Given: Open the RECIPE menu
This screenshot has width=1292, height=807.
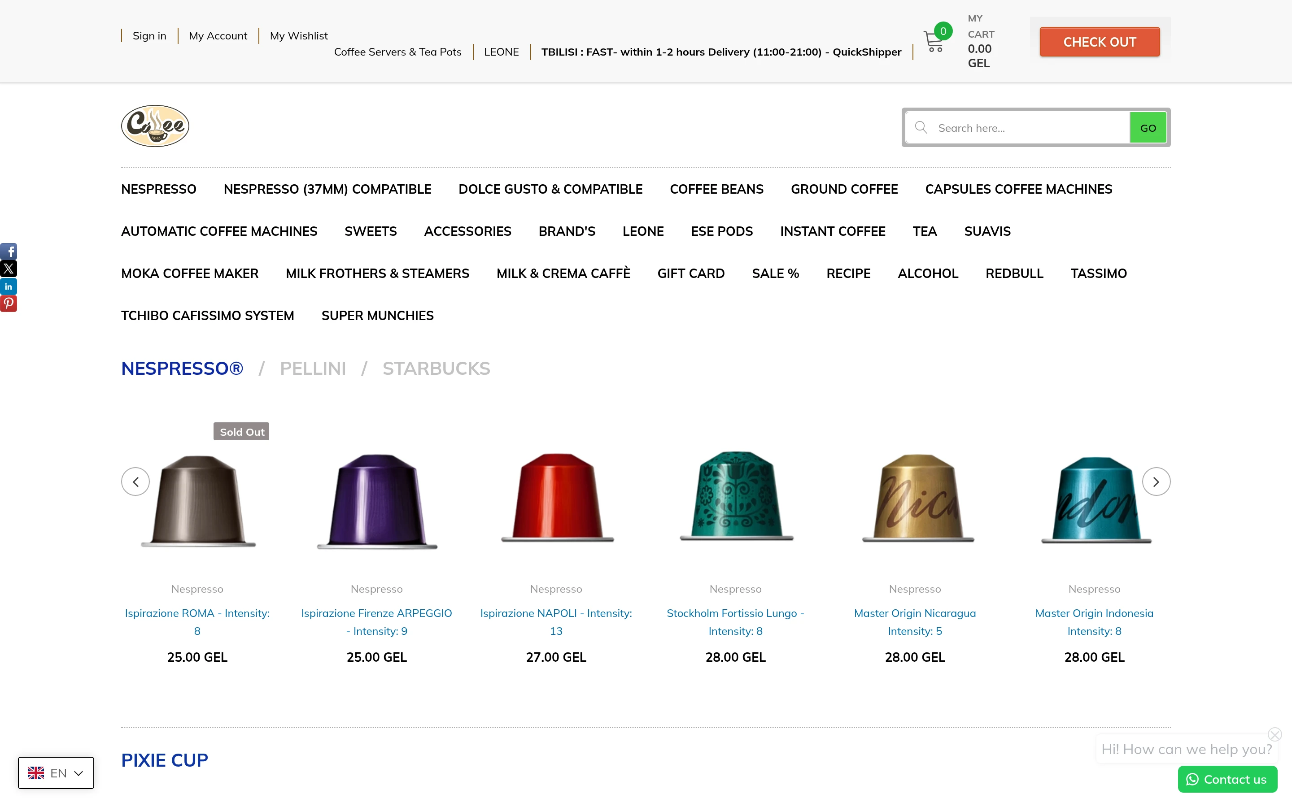Looking at the screenshot, I should click(x=848, y=273).
